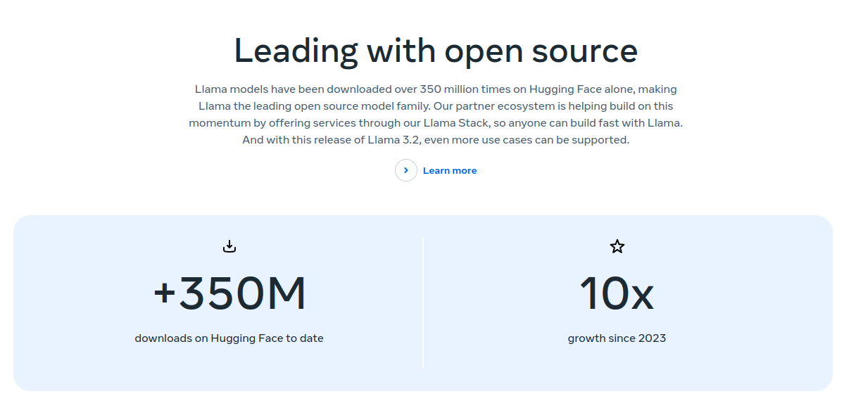The width and height of the screenshot is (863, 401).
Task: Click the paragraph line mentioning Llama Stack
Action: point(436,123)
